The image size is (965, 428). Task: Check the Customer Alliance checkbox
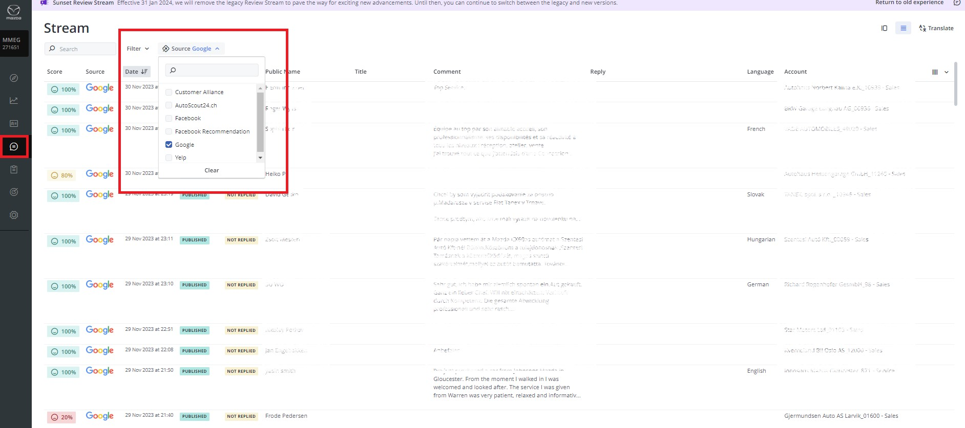click(x=169, y=92)
